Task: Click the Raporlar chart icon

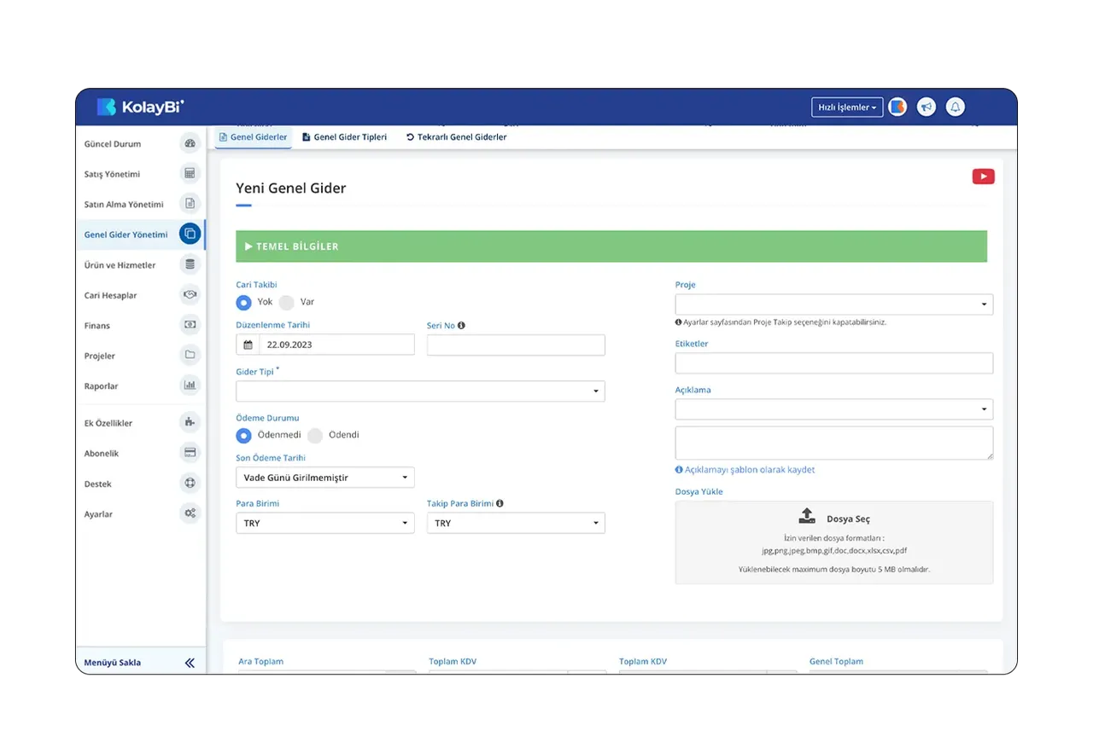Action: [x=190, y=385]
